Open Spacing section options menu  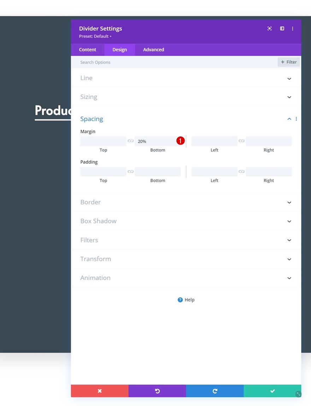[296, 119]
